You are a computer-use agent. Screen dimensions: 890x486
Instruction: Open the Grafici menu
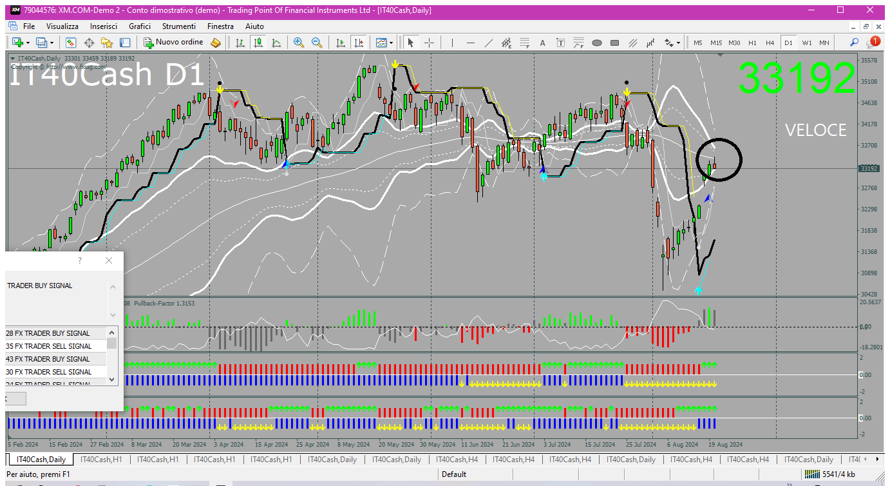point(140,26)
